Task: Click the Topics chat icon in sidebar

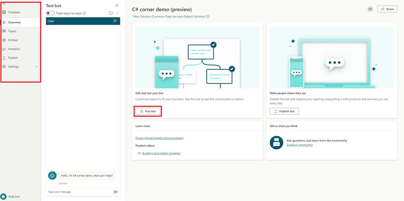Action: [x=4, y=31]
